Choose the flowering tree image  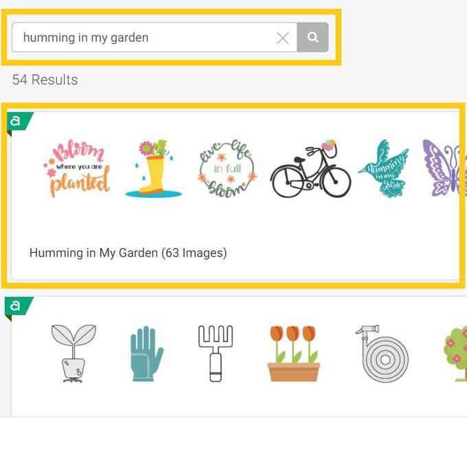point(455,354)
